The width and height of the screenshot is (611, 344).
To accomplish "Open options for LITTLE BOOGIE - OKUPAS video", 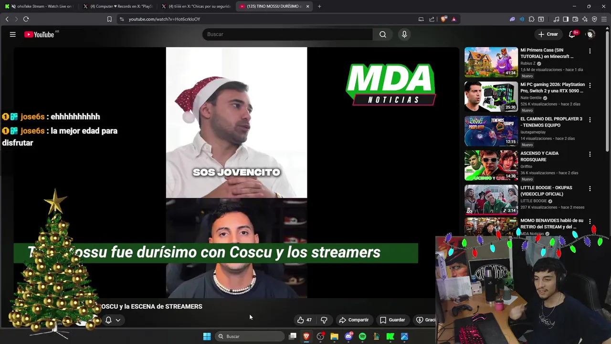I will 590,189.
